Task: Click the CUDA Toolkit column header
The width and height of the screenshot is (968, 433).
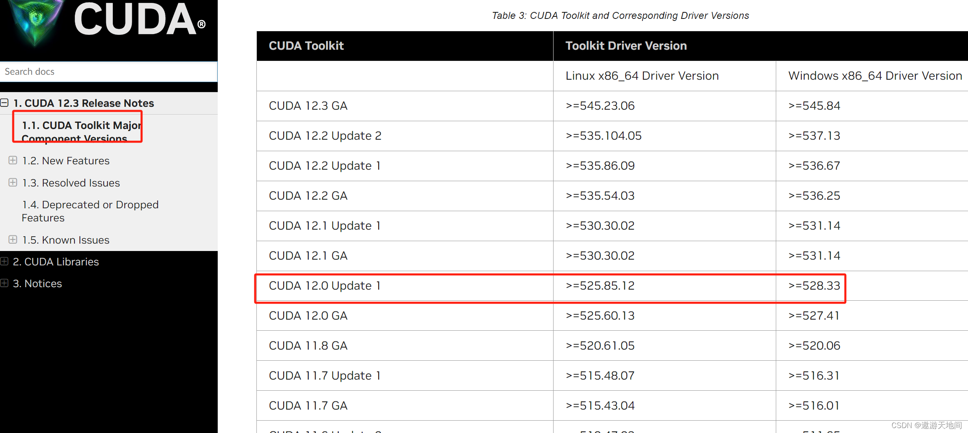Action: pos(405,46)
